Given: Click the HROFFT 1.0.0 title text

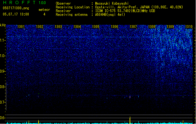Looking at the screenshot, I should click(x=25, y=2).
